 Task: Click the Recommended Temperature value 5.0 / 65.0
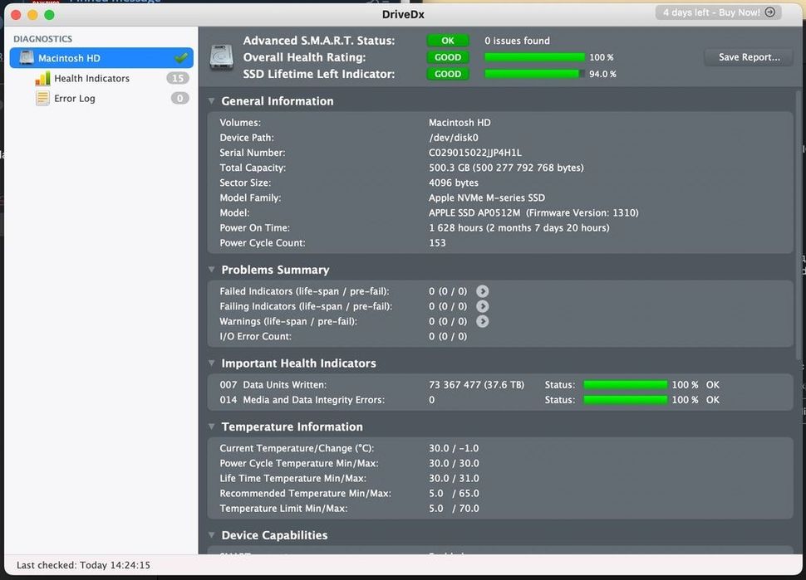pyautogui.click(x=454, y=493)
